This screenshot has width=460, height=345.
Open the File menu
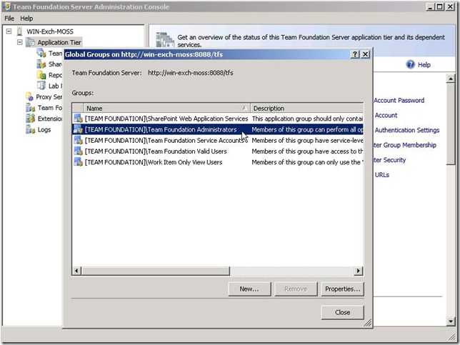(x=9, y=19)
